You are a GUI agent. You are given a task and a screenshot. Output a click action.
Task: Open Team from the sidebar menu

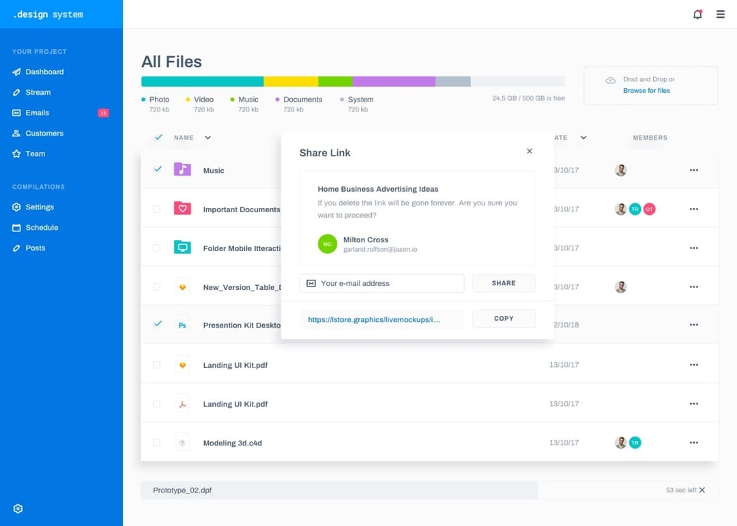[16, 154]
